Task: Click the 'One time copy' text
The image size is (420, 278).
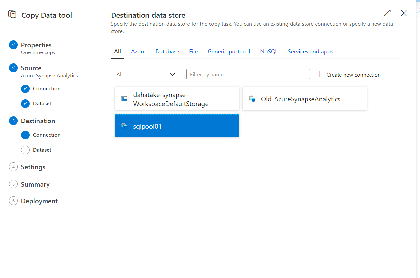Action: [38, 52]
